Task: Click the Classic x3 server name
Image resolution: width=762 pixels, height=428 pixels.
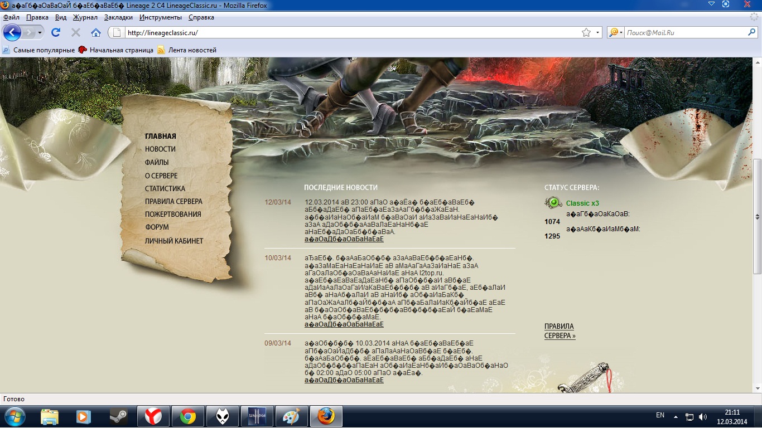Action: click(582, 203)
